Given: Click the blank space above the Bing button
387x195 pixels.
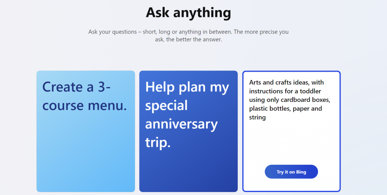Looking at the screenshot, I should coord(291,145).
